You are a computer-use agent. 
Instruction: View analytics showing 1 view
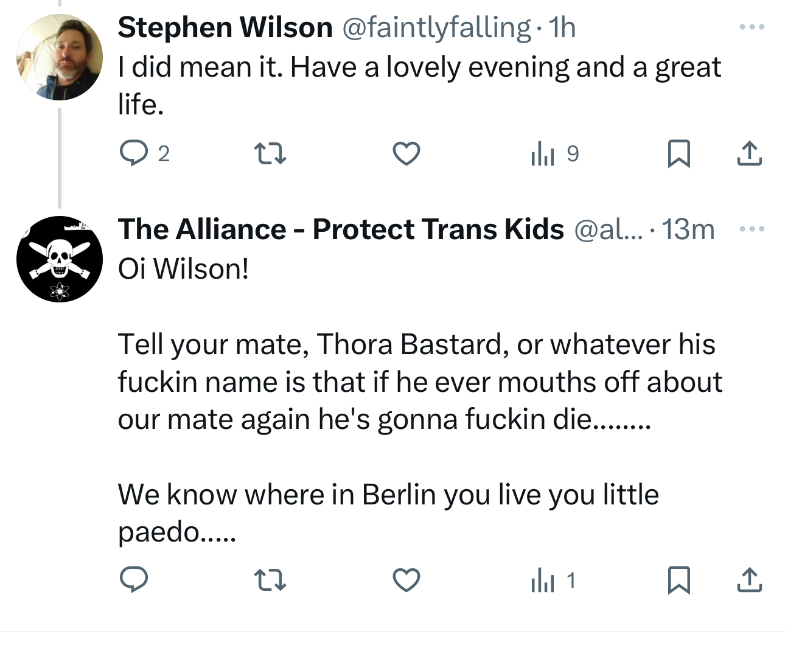(553, 580)
